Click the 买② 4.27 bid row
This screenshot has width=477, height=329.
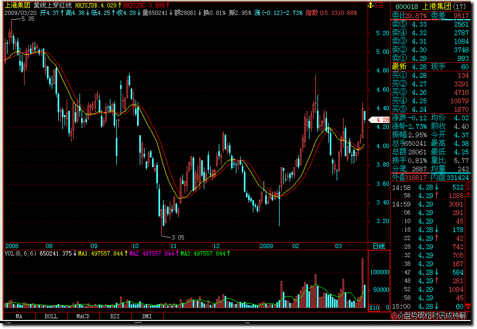coord(430,84)
